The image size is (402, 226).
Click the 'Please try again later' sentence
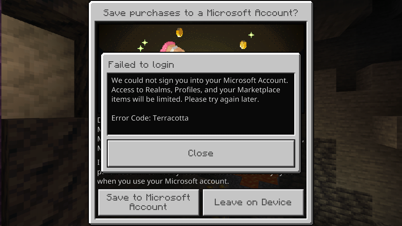pyautogui.click(x=222, y=99)
